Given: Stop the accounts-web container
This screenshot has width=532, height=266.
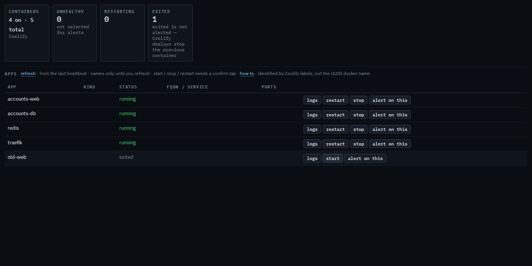Looking at the screenshot, I should (359, 100).
